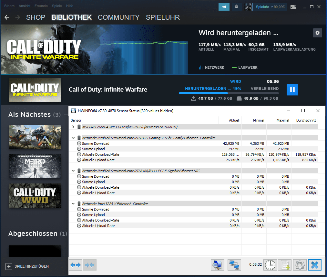This screenshot has height=277, width=327.
Task: Open the Hilfe menu
Action: tap(70, 6)
